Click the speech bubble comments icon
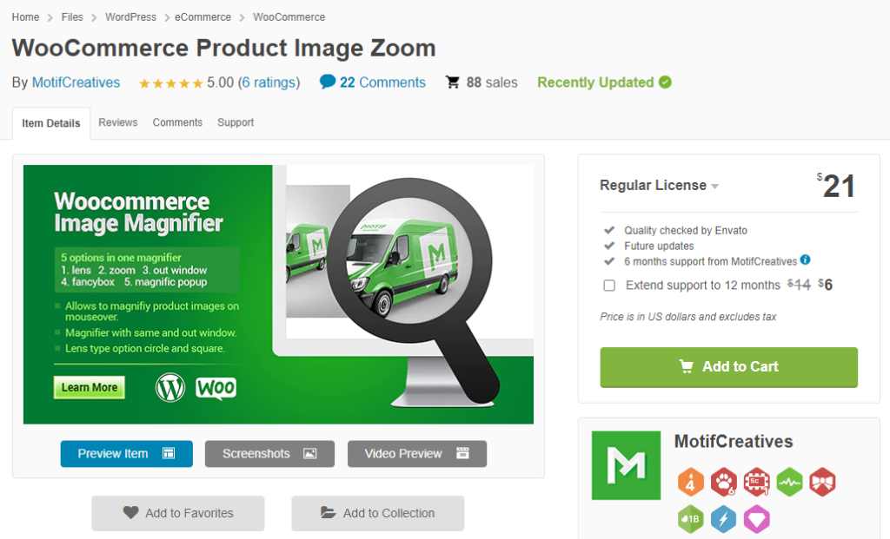 click(x=328, y=82)
